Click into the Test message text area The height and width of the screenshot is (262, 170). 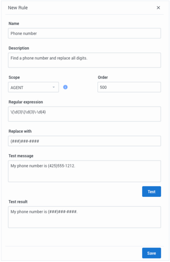point(85,171)
